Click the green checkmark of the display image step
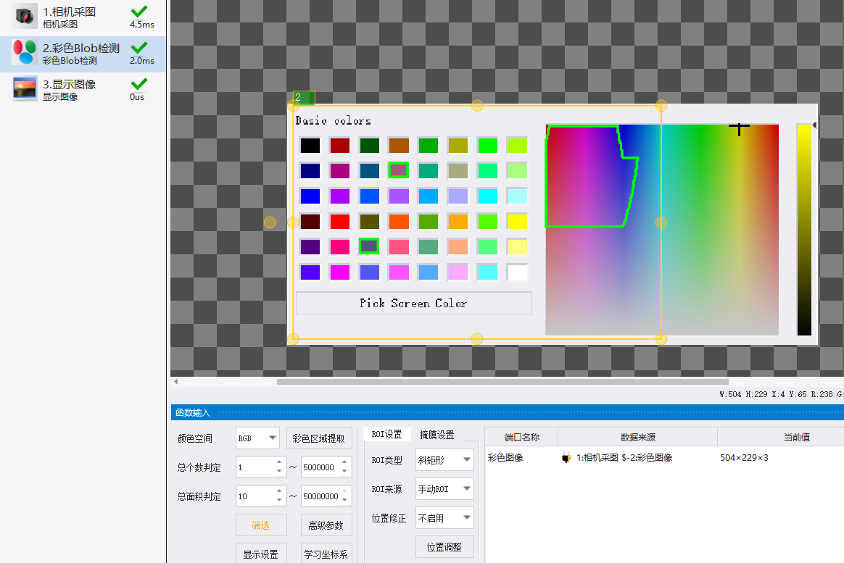Viewport: 844px width, 563px height. 139,84
